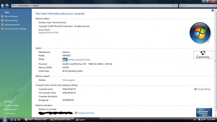Refresh the address bar with the refresh button
This screenshot has width=217, height=122.
point(176,6)
